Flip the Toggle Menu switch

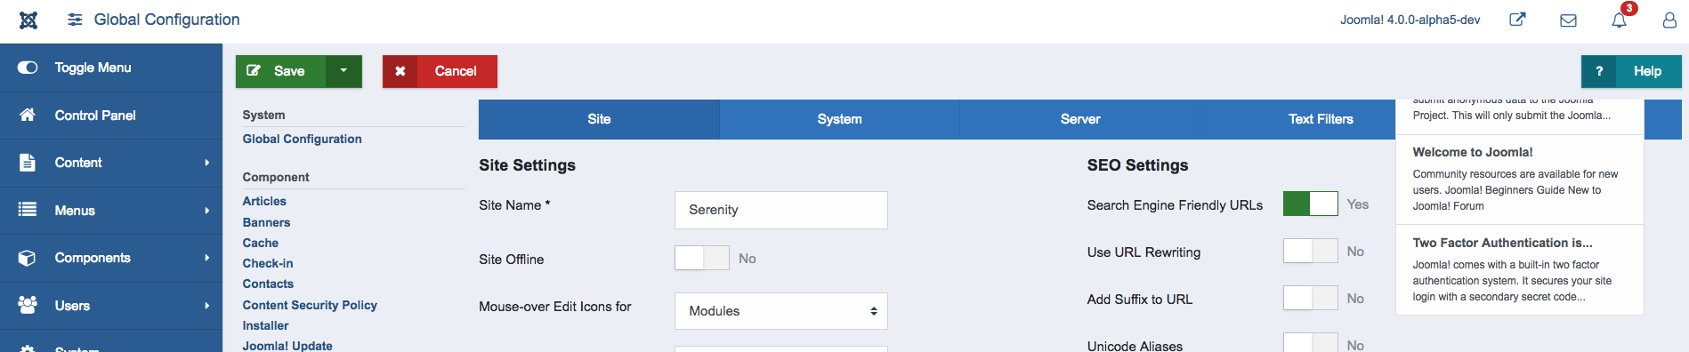coord(28,68)
